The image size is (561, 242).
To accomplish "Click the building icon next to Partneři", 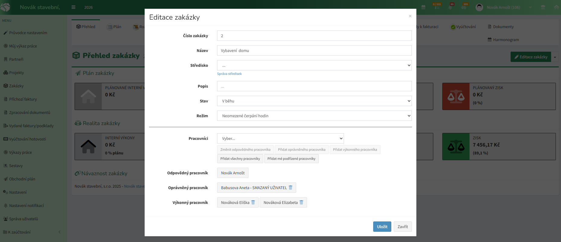I will click(5, 59).
